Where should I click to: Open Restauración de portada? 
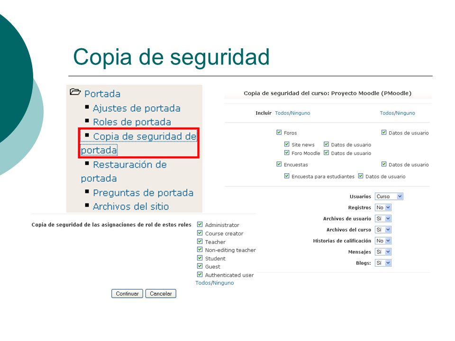coord(124,171)
